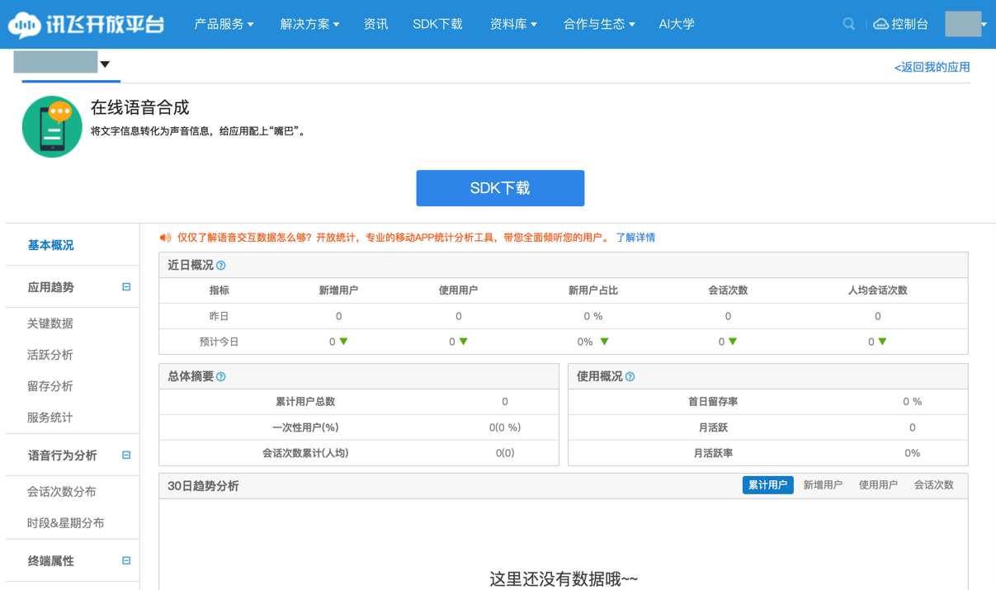Collapse the 语音行为分析 sidebar section

coord(126,455)
